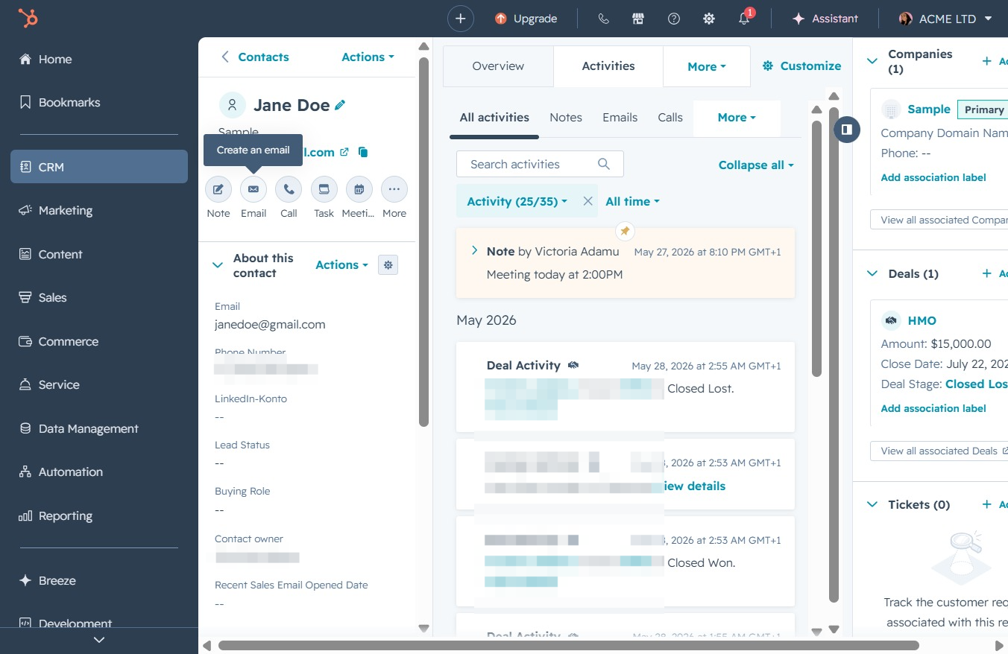Open the contact header Actions dropdown
Screen dimensions: 1008x654
[368, 57]
